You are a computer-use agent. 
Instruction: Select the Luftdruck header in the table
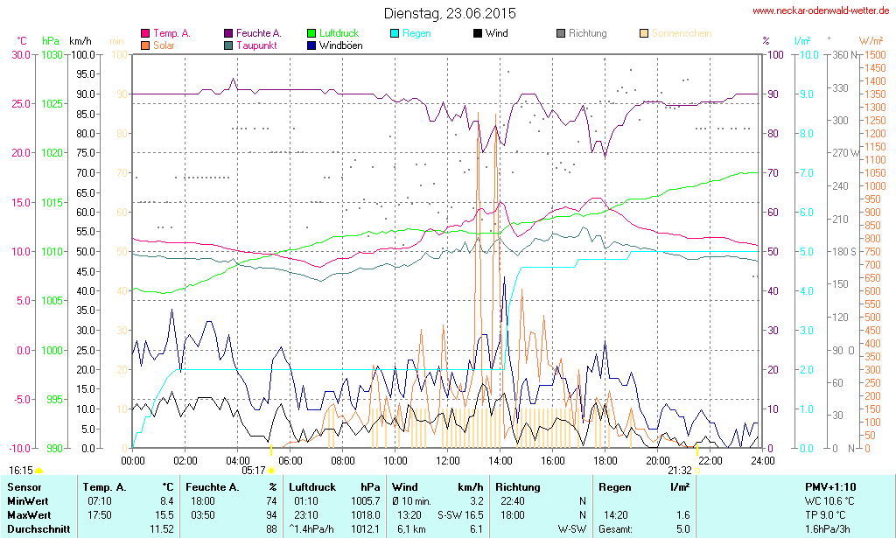pyautogui.click(x=311, y=486)
